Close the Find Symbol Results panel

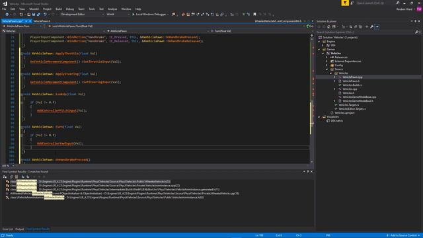click(x=311, y=171)
